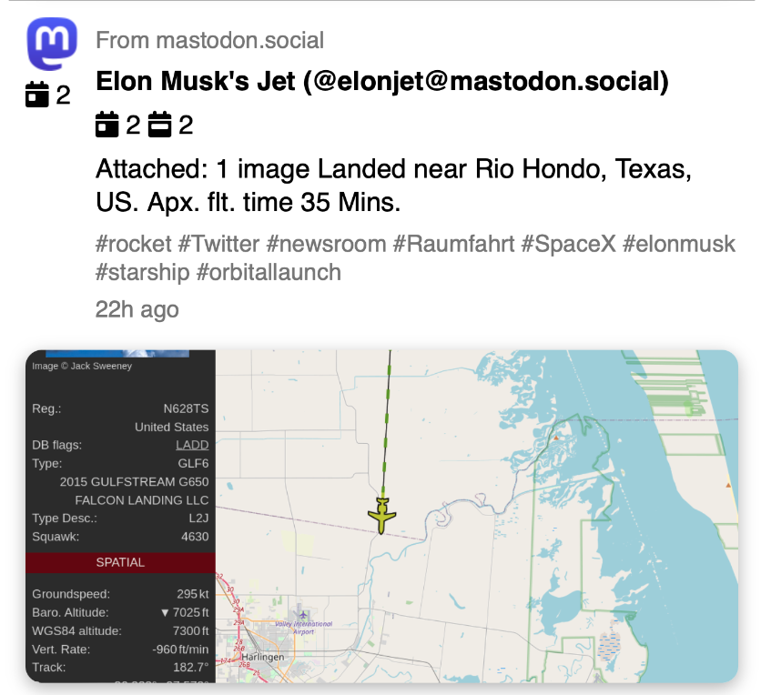This screenshot has width=761, height=695.
Task: Click the "From mastodon.social" source label
Action: tap(209, 40)
